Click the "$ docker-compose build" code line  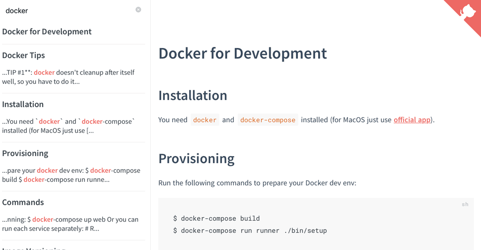click(x=216, y=218)
